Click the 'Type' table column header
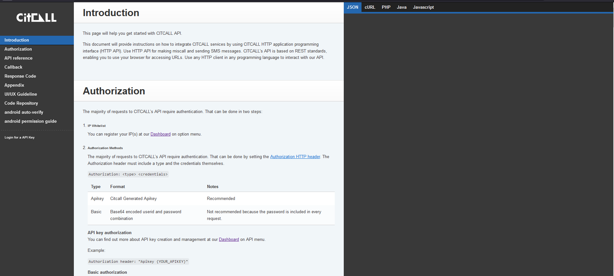Viewport: 614px width, 276px height. coord(96,187)
